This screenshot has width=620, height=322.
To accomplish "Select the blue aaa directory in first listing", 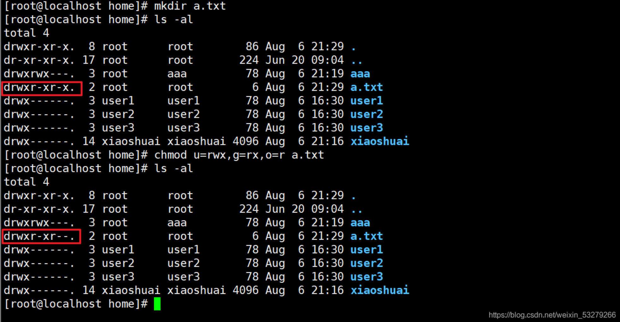I will tap(360, 74).
